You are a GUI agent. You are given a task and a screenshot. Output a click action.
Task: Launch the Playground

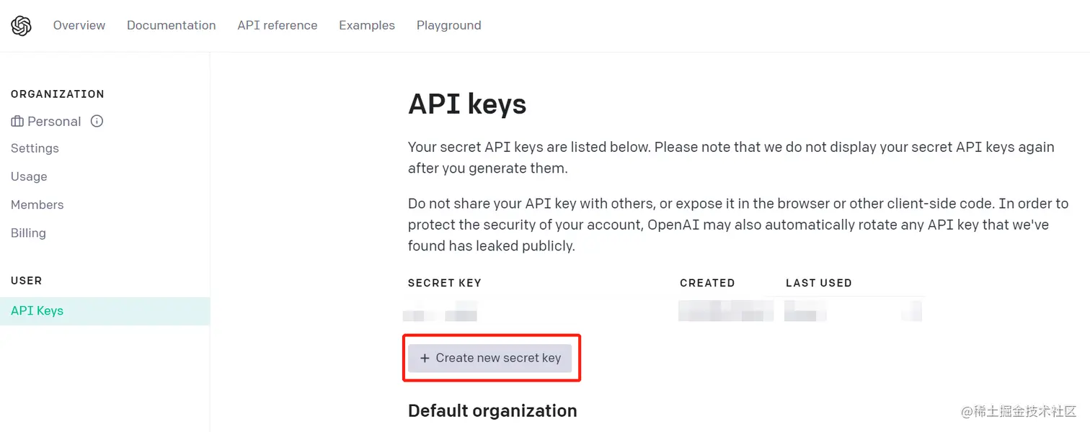(x=449, y=25)
